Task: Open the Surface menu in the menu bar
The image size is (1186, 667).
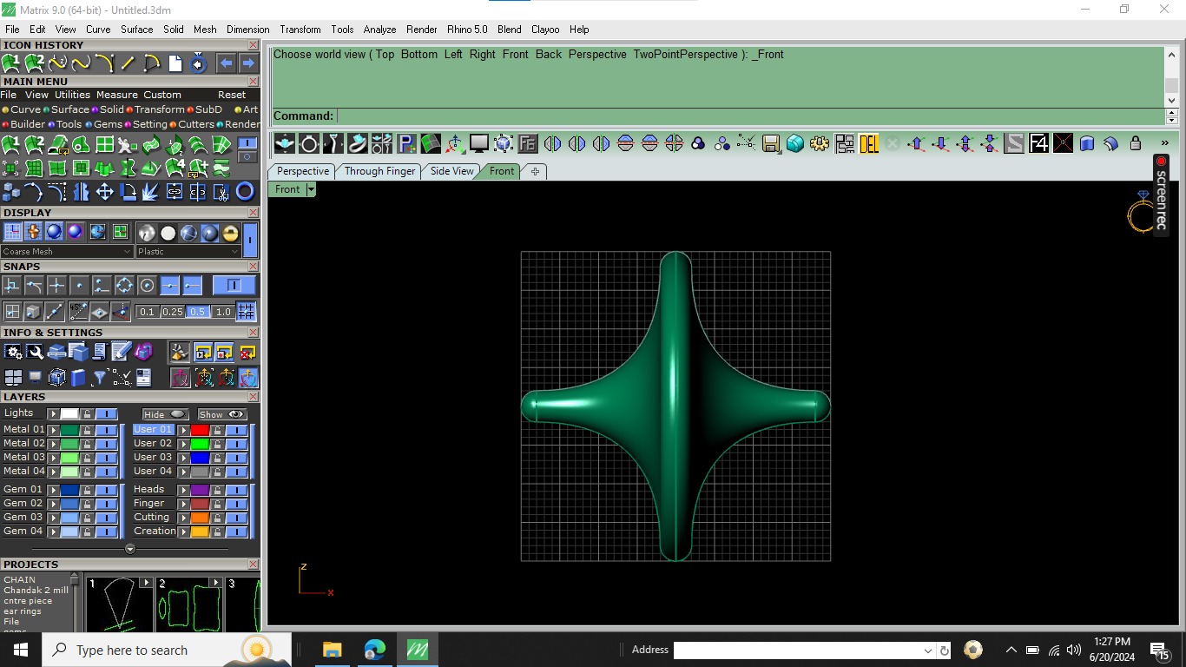Action: tap(137, 30)
